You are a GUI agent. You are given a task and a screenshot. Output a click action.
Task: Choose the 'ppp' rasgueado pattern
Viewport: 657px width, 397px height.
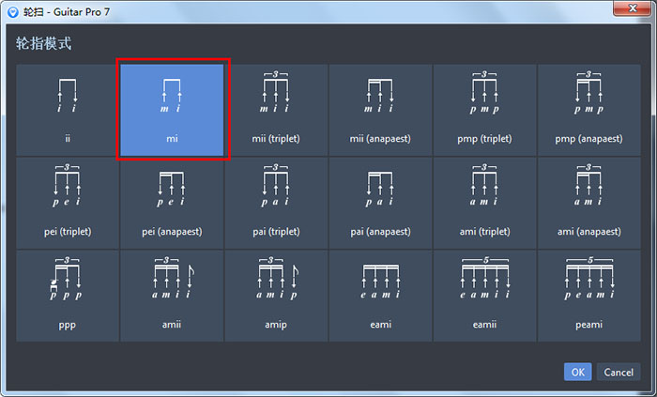pos(68,296)
